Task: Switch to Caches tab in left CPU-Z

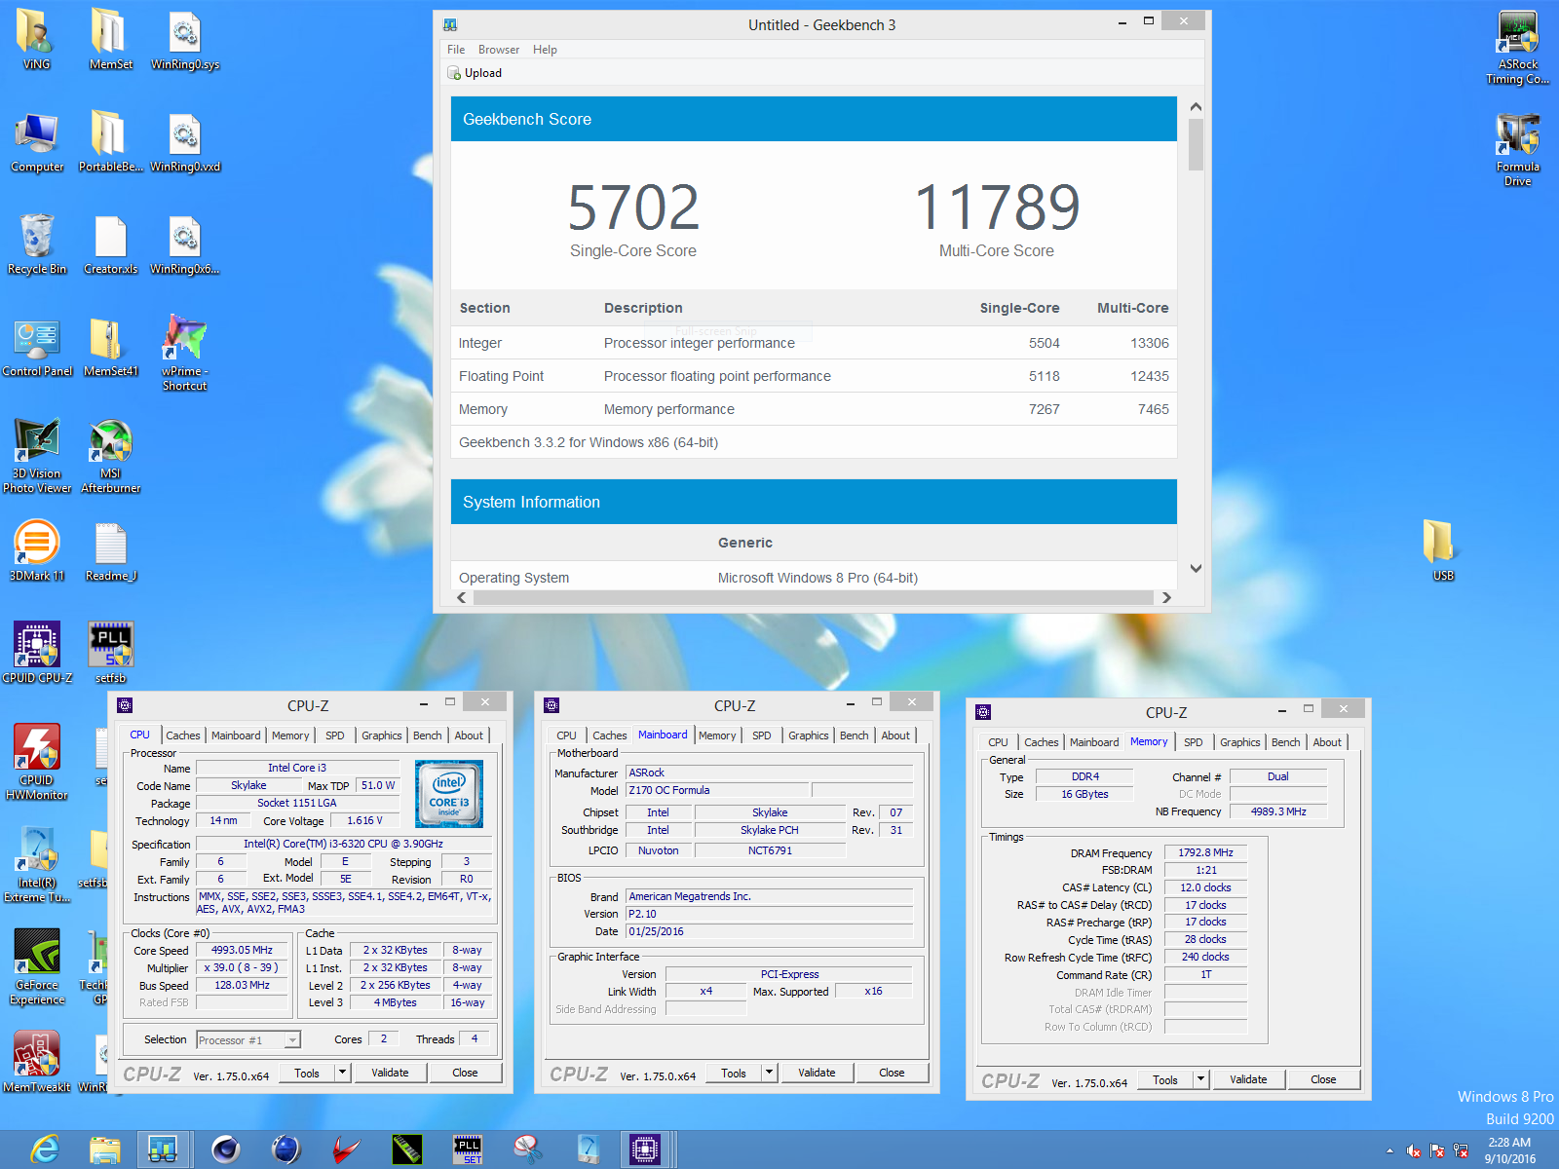Action: click(x=182, y=735)
